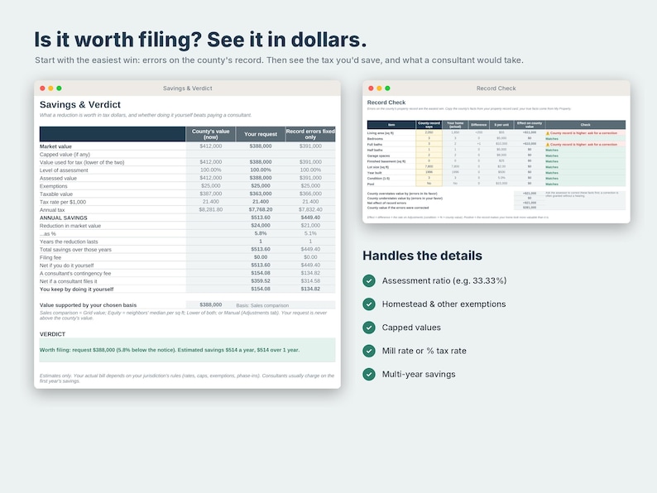Click the checkmark icon beside Capped values
The width and height of the screenshot is (657, 493).
369,328
